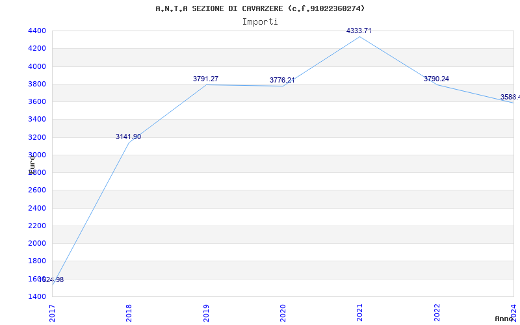This screenshot has width=520, height=325.
Task: Click the partially cut 2024 data label
Action: [x=510, y=97]
